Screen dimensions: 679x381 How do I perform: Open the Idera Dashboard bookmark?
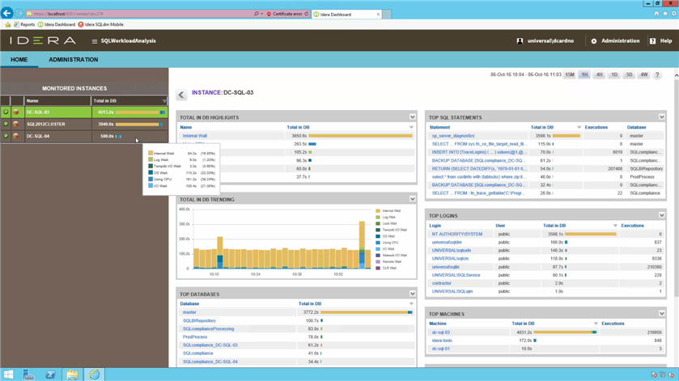click(57, 25)
